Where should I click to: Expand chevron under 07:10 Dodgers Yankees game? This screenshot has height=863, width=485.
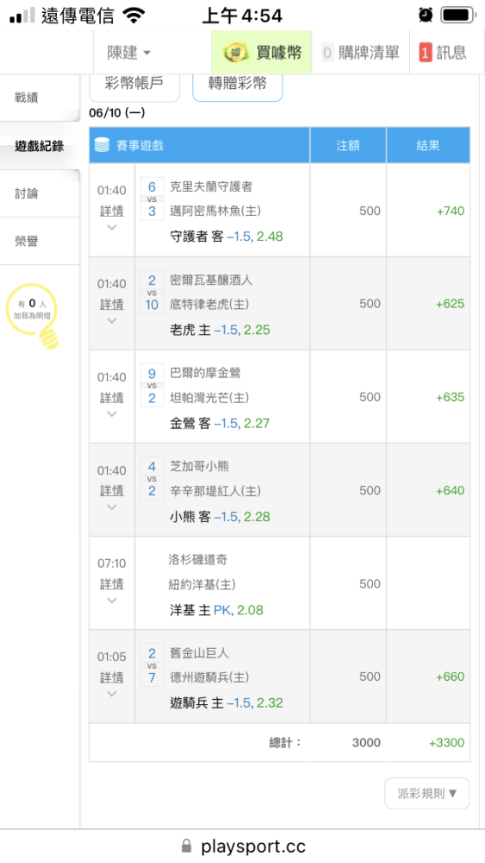[x=112, y=601]
